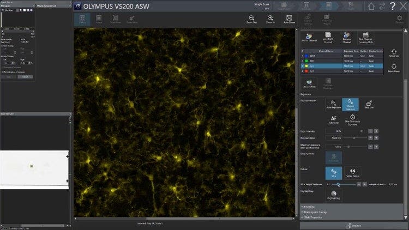
Task: Move selected channel up
Action: (x=394, y=53)
